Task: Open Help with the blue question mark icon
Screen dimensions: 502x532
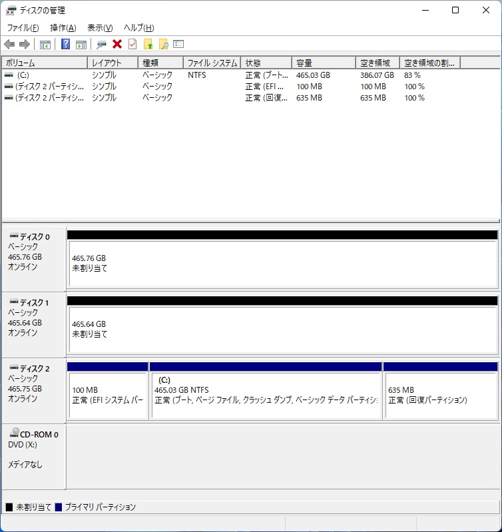Action: (x=65, y=44)
